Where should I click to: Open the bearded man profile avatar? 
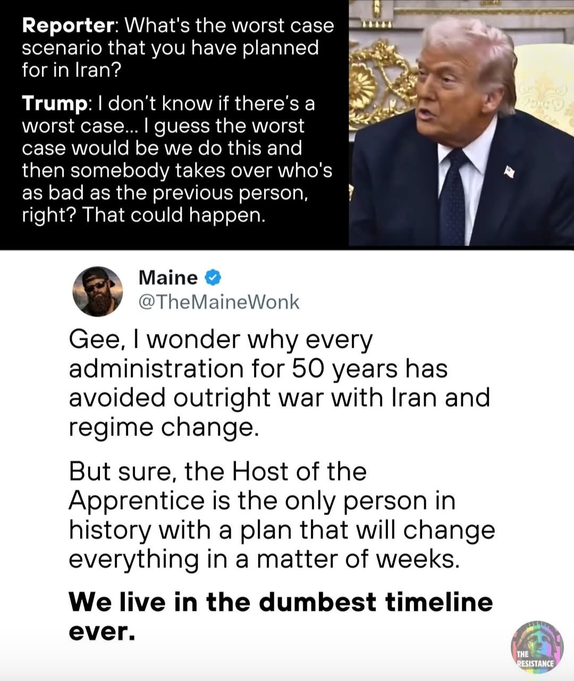[98, 291]
